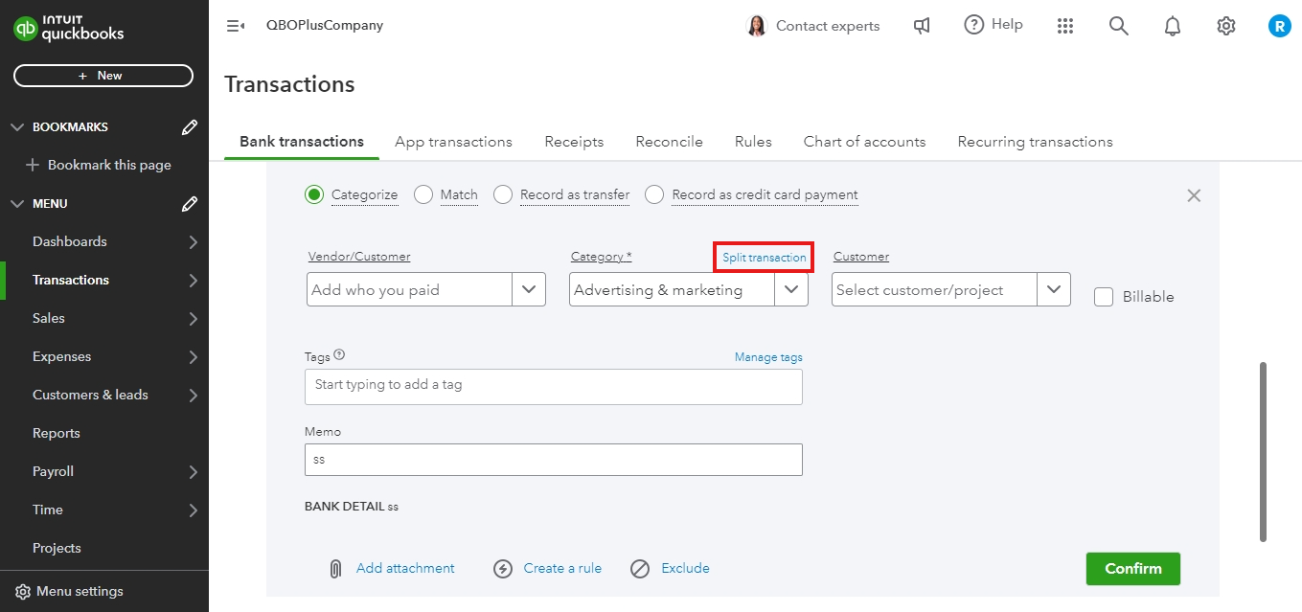Image resolution: width=1302 pixels, height=612 pixels.
Task: Click the Add attachment link
Action: [x=405, y=568]
